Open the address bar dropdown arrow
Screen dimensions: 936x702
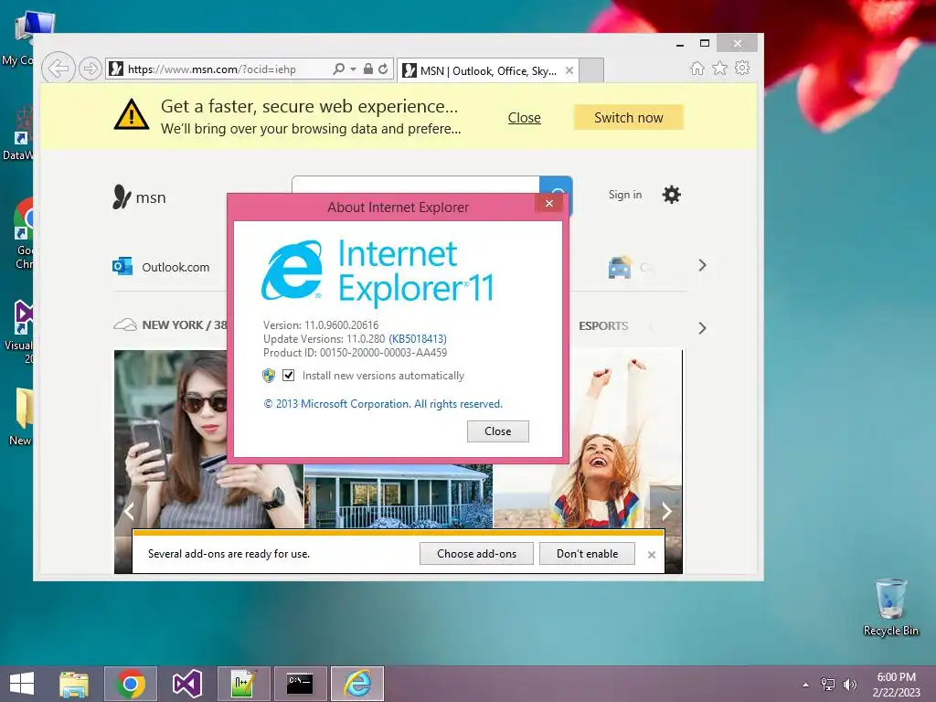[354, 69]
